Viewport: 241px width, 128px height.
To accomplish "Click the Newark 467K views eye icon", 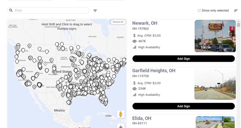I will [135, 41].
